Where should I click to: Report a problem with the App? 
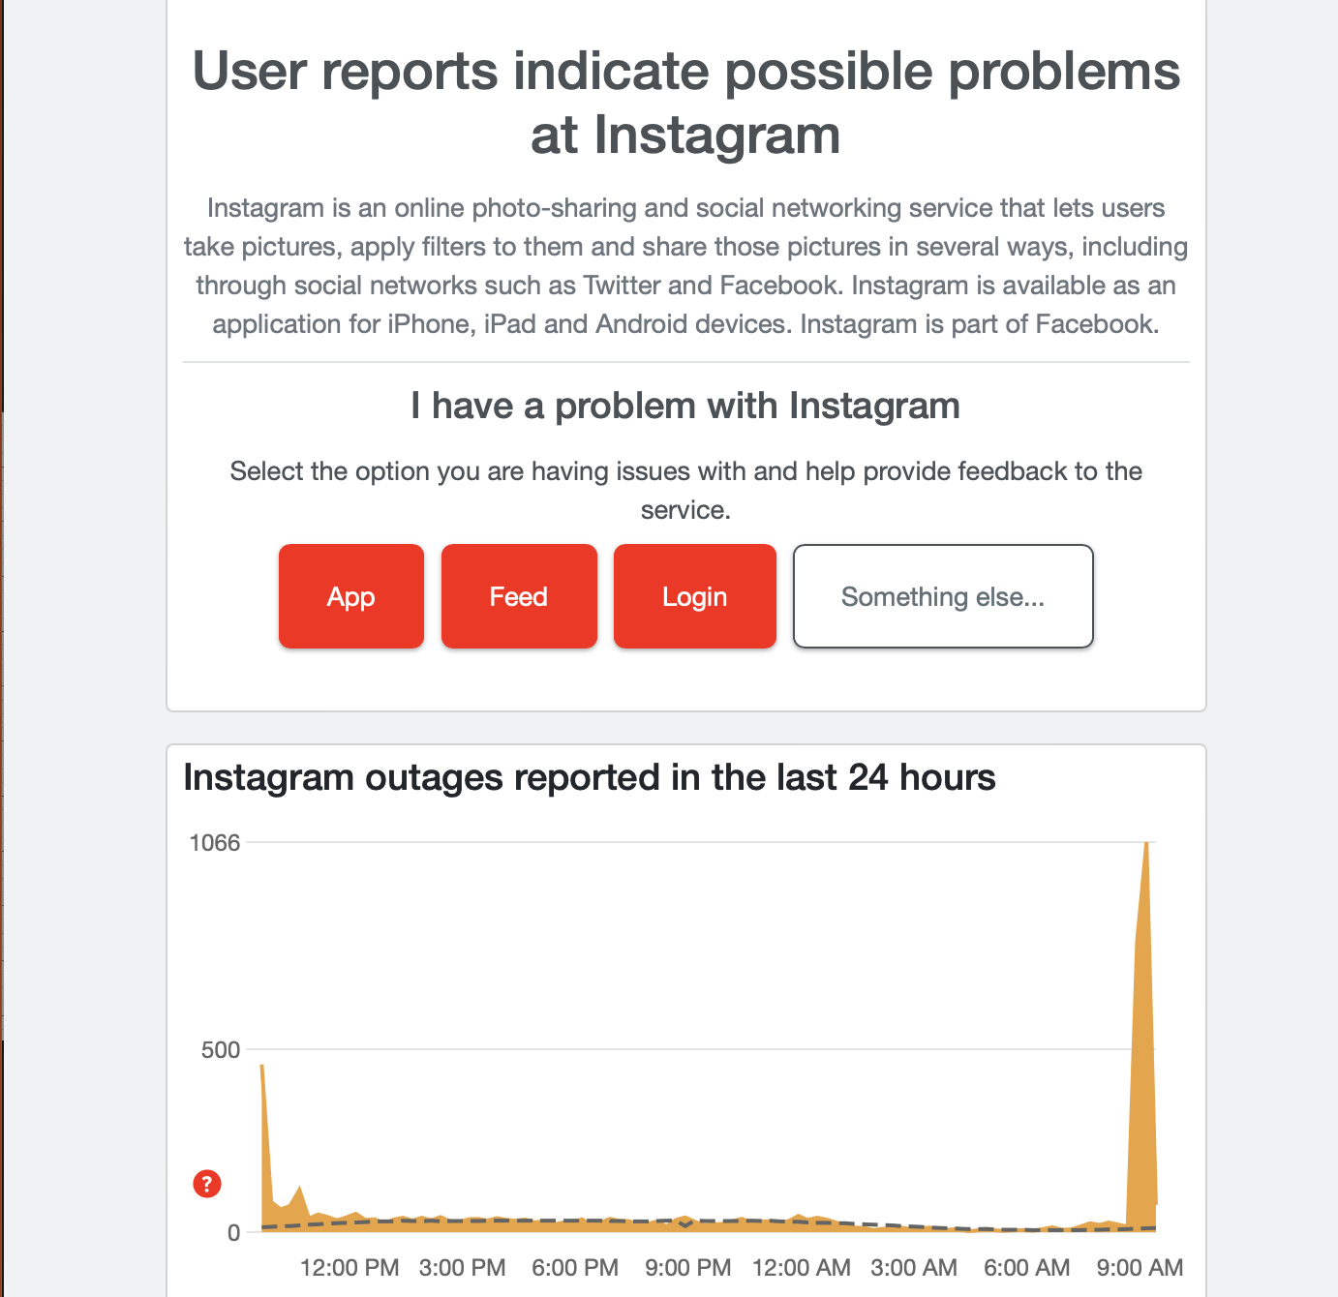click(351, 596)
